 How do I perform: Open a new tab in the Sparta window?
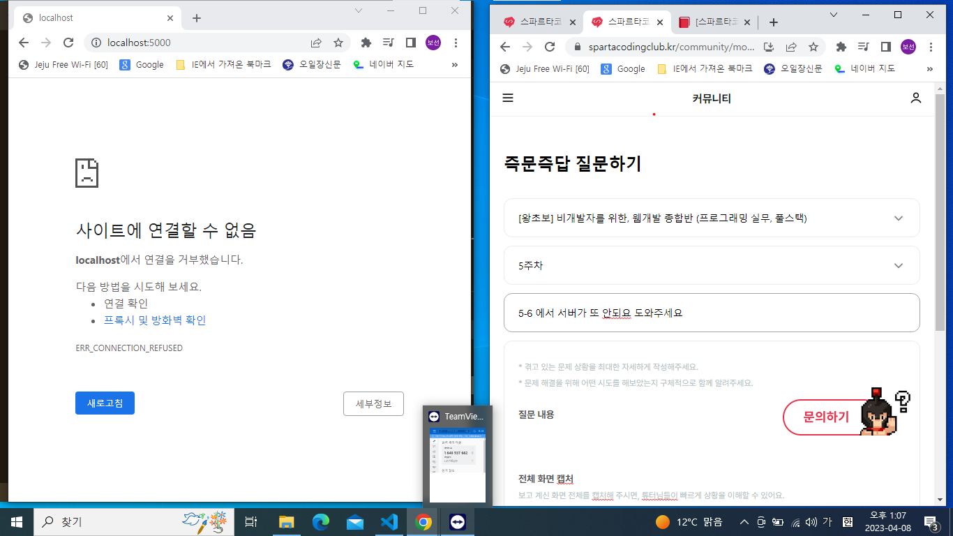773,22
